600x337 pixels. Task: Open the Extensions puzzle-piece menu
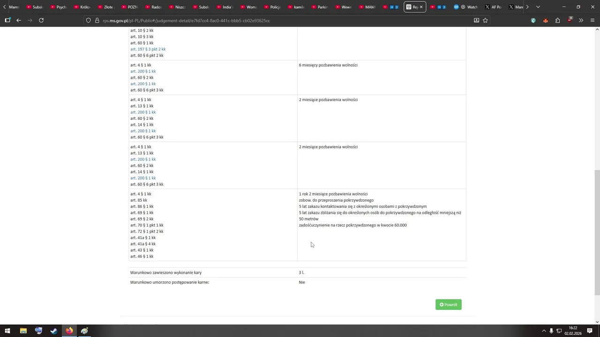tap(557, 20)
